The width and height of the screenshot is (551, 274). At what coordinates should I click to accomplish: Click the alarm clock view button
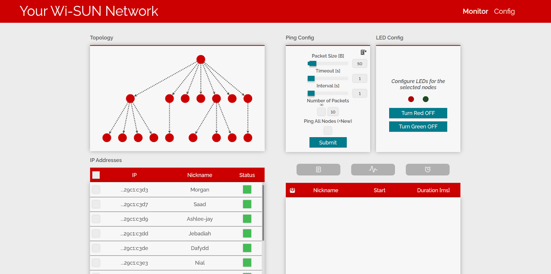click(x=427, y=170)
